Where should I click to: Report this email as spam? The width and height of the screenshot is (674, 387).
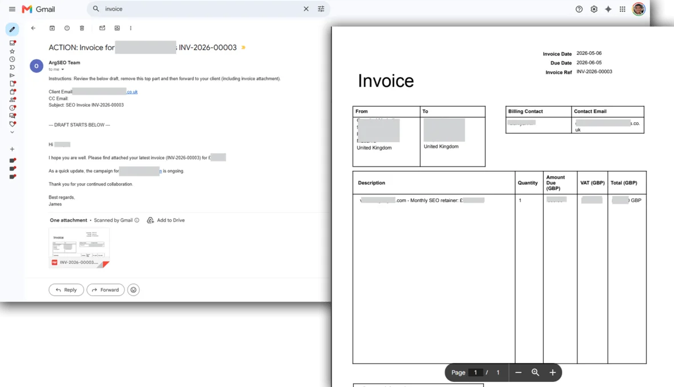(x=67, y=28)
